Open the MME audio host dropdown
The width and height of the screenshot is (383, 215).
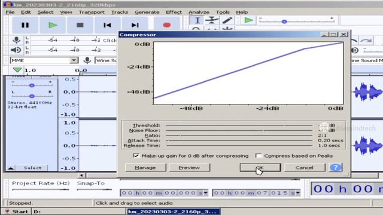tap(44, 60)
